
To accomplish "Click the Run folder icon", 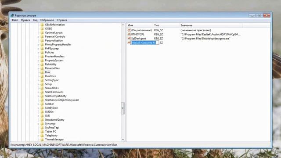I will 42,72.
